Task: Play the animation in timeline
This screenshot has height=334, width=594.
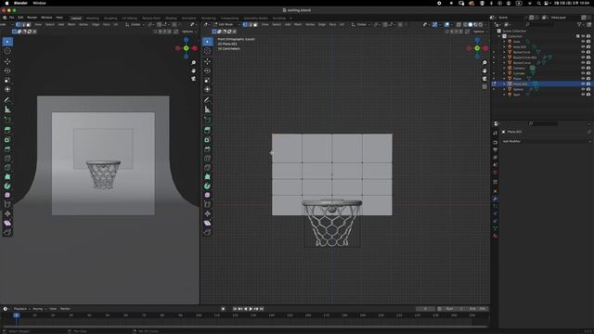Action: (251, 309)
